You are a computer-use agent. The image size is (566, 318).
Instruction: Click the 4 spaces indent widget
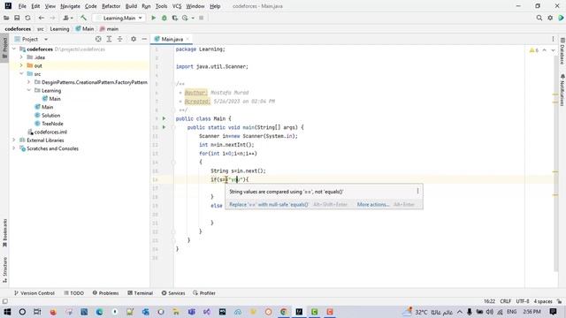(543, 301)
